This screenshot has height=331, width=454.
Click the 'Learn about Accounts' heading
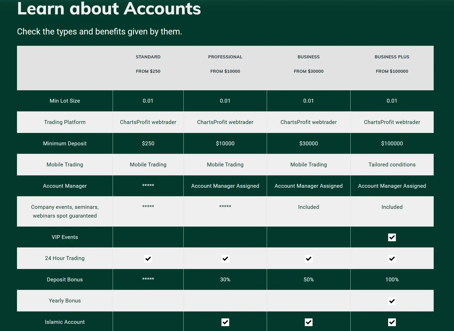(109, 8)
